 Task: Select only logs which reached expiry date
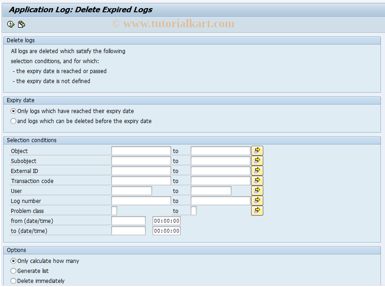13,111
